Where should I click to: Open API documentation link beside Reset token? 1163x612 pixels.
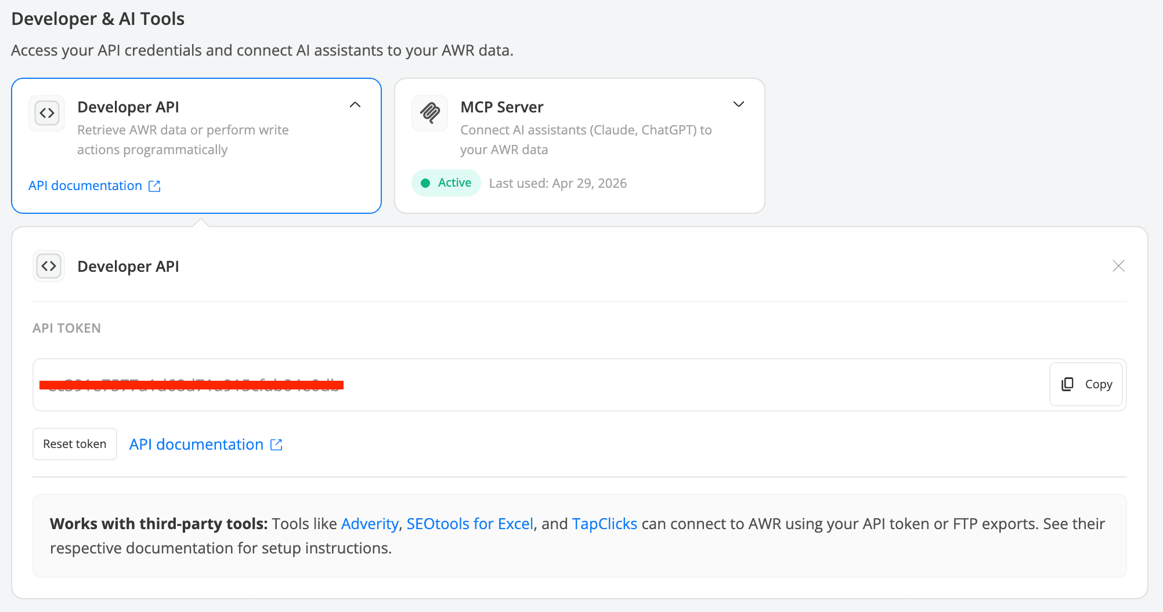[196, 445]
